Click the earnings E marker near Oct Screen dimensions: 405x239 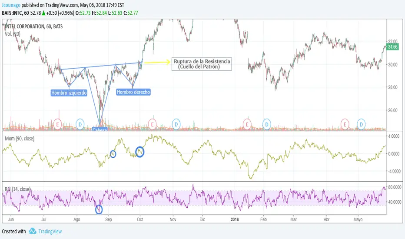coord(153,124)
